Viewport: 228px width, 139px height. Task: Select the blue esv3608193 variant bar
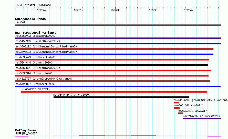click(x=114, y=54)
